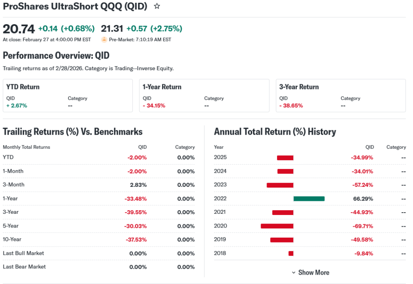This screenshot has width=413, height=284.
Task: Click the star icon to follow QID
Action: click(157, 6)
